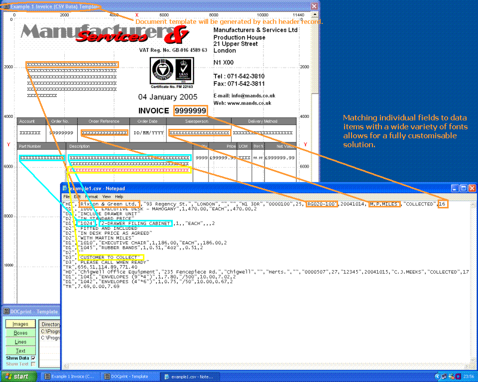This screenshot has height=382, width=478.
Task: Click the taskbar clock showing 23:56
Action: (469, 377)
